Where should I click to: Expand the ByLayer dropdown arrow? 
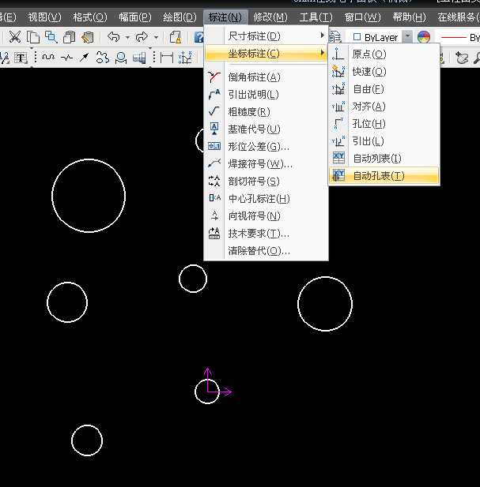407,37
